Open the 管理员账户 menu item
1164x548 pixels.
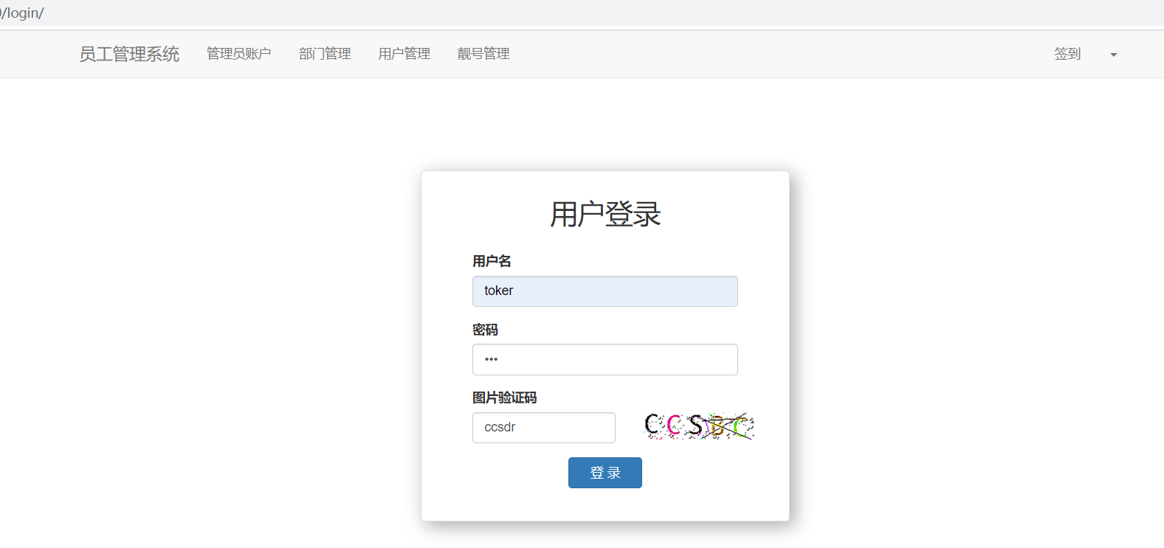(x=238, y=54)
